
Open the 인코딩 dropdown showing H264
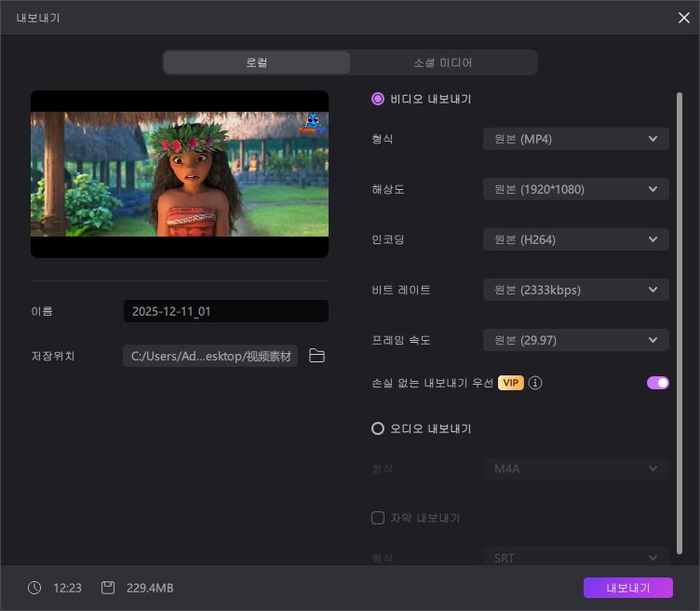(576, 239)
